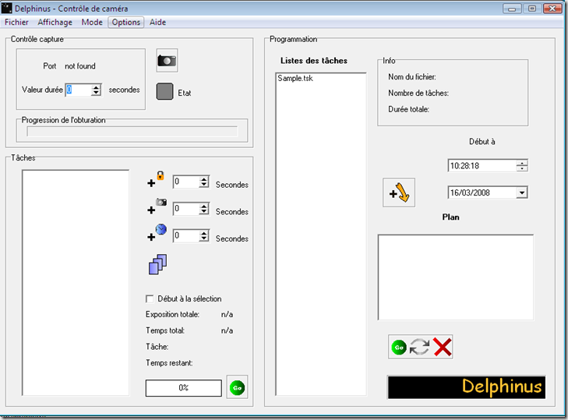Open the Aide menu
Image resolution: width=568 pixels, height=420 pixels.
tap(157, 22)
